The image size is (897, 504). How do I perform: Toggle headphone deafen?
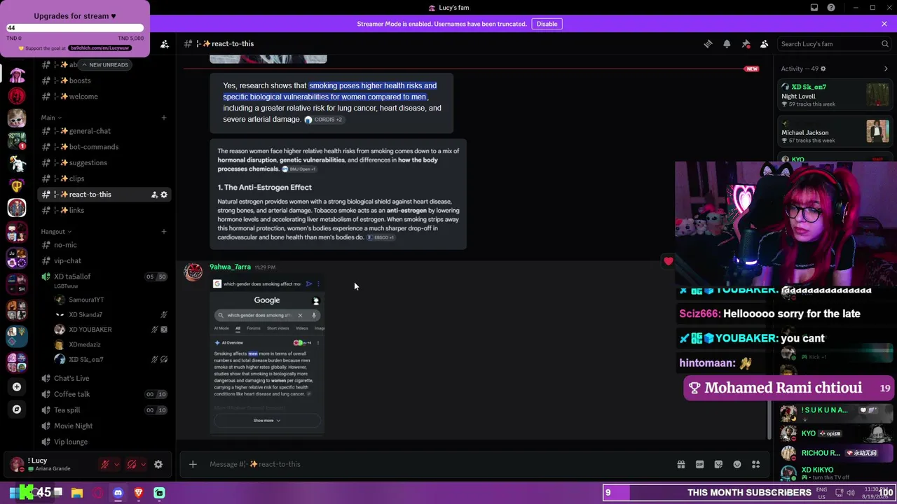click(x=132, y=464)
